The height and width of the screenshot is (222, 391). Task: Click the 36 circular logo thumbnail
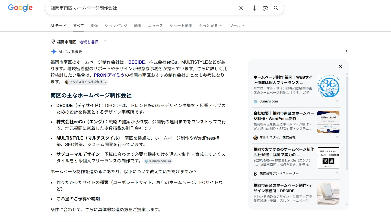328,86
